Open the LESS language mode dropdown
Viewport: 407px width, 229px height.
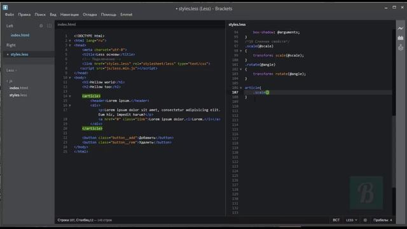352,220
